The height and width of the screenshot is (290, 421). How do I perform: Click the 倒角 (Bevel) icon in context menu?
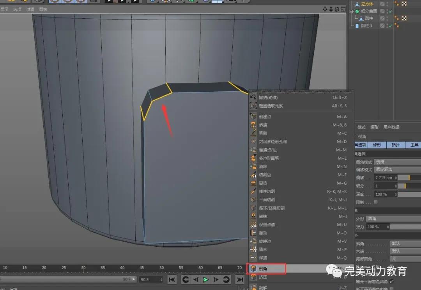[x=253, y=269]
